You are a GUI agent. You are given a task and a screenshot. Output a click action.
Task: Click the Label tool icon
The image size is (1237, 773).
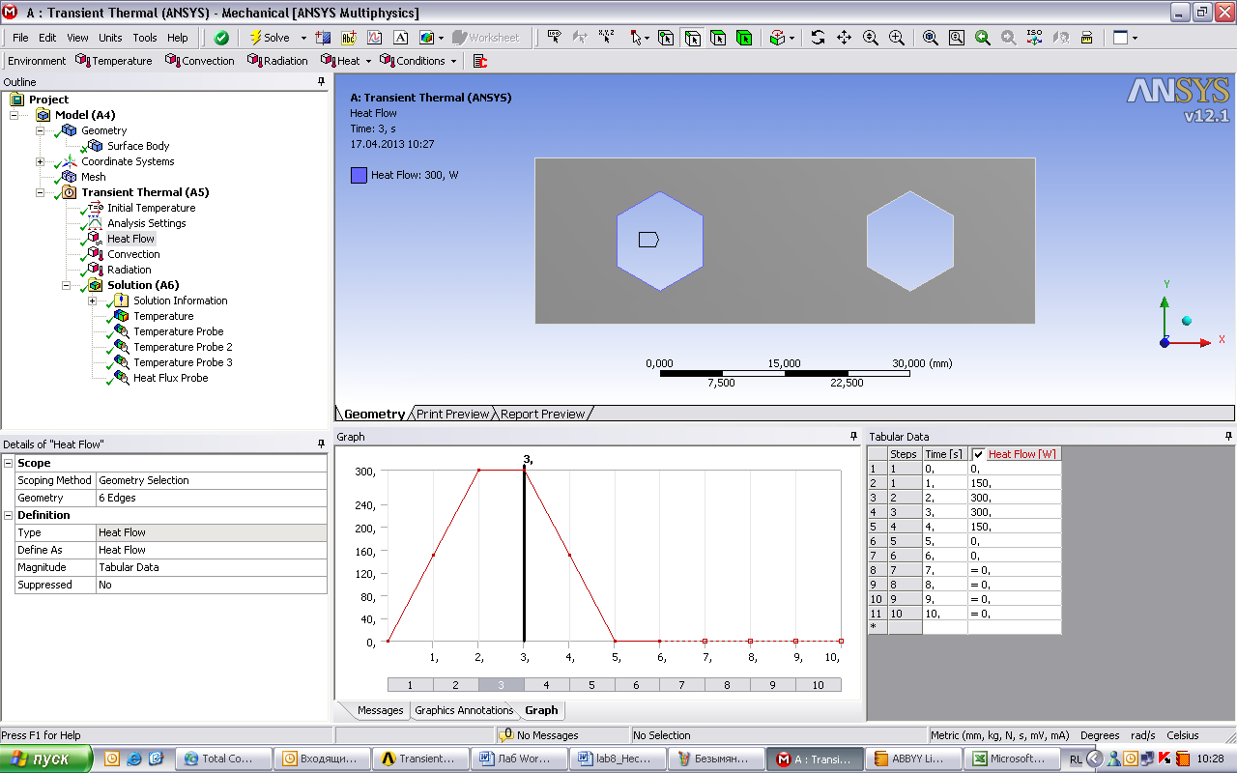[x=555, y=38]
